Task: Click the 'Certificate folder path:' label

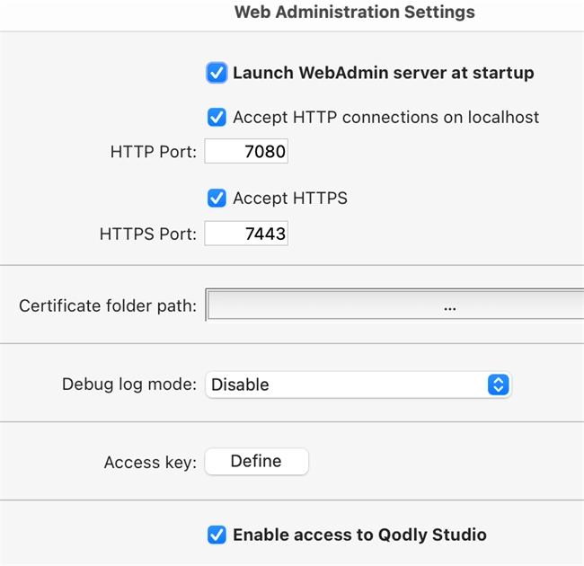Action: (107, 306)
